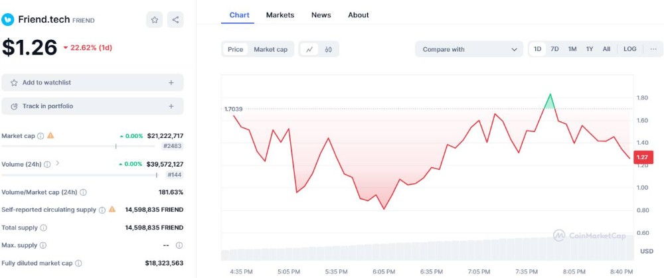
Task: Click the 1.7039 opening price label
Action: pyautogui.click(x=233, y=109)
